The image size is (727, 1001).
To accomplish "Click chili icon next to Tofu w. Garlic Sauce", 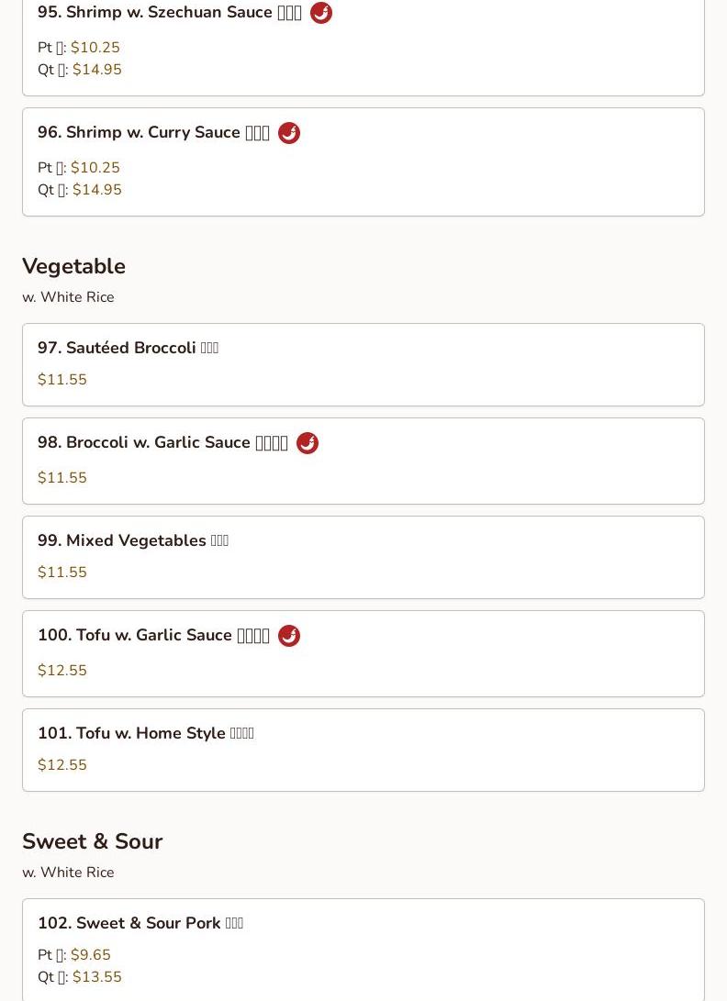I will click(289, 636).
